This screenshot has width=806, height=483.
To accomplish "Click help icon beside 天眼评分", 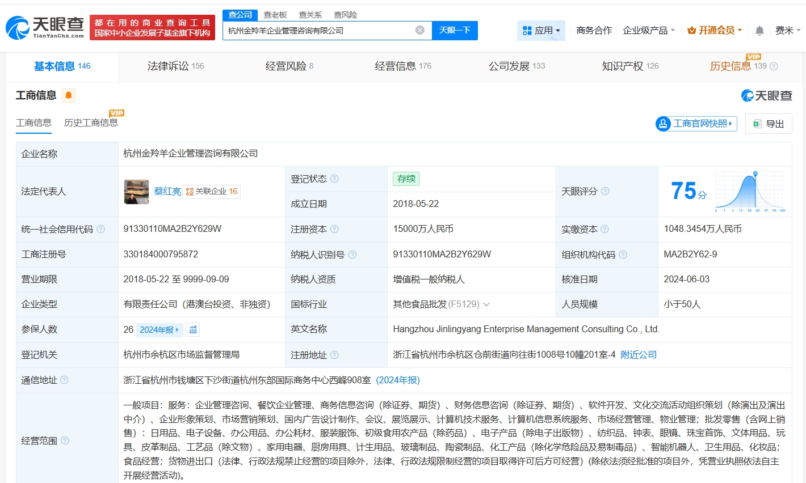I will (605, 192).
